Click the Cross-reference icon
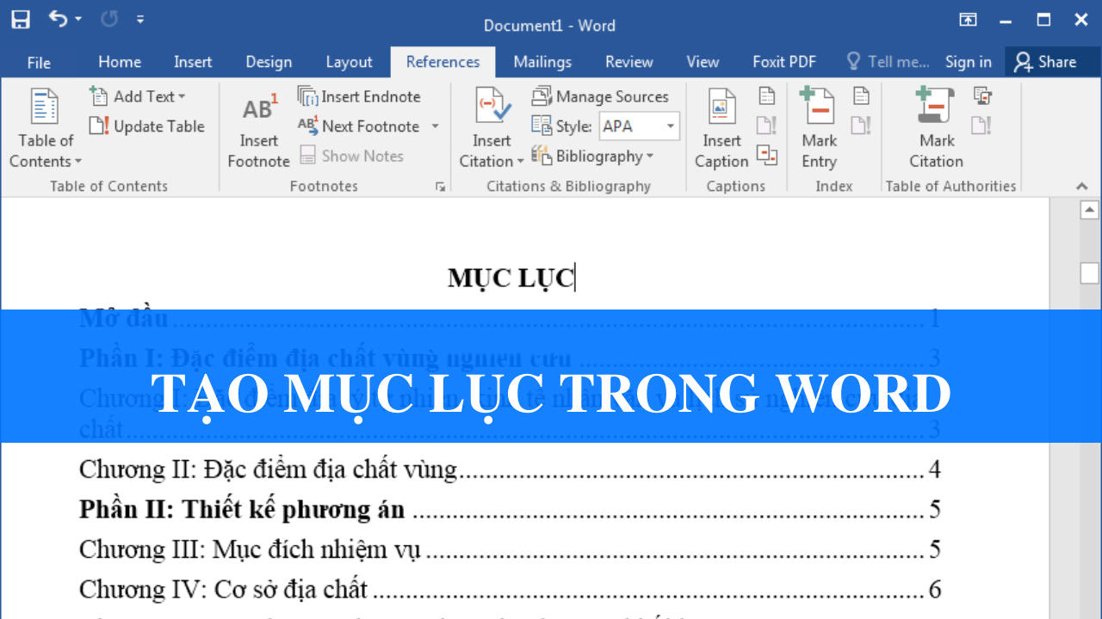The image size is (1102, 619). (766, 156)
